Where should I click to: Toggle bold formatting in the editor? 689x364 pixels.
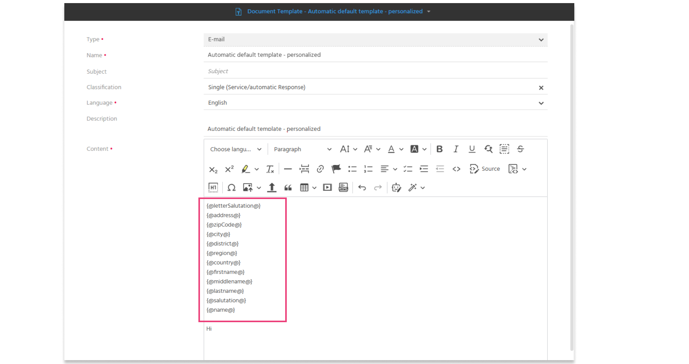(x=439, y=149)
